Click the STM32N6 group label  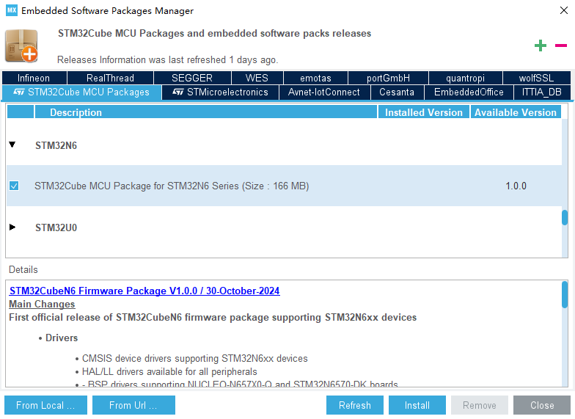pos(56,145)
